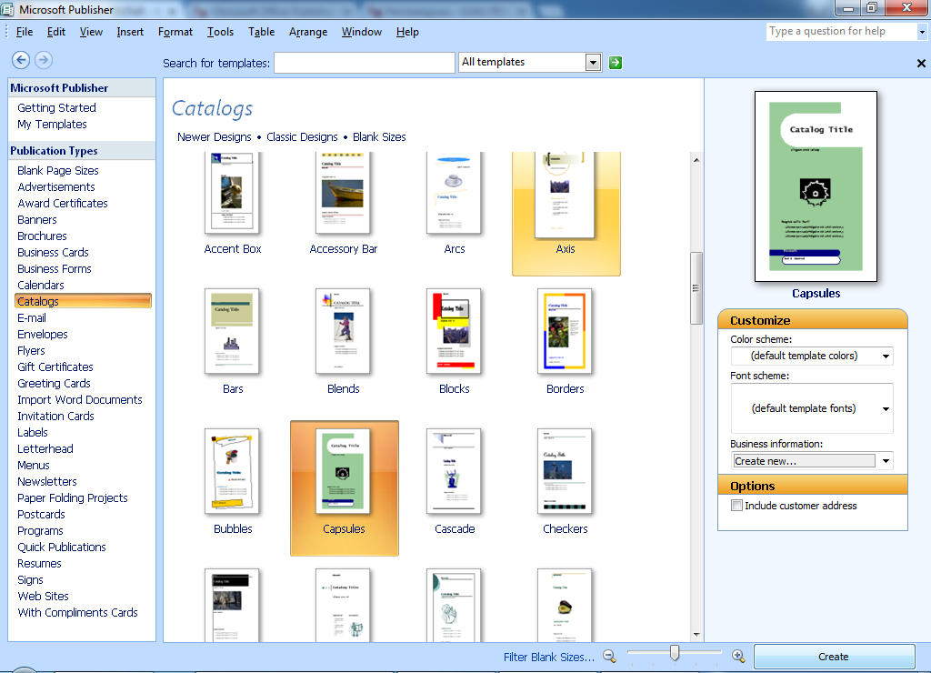Image resolution: width=931 pixels, height=673 pixels.
Task: Select the Blocks catalog template
Action: (x=455, y=342)
